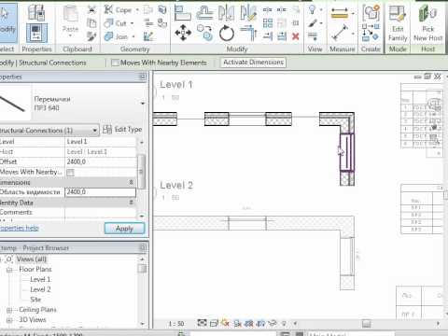The height and width of the screenshot is (336, 448).
Task: Open the Cut geometry dropdown arrow
Action: click(132, 23)
